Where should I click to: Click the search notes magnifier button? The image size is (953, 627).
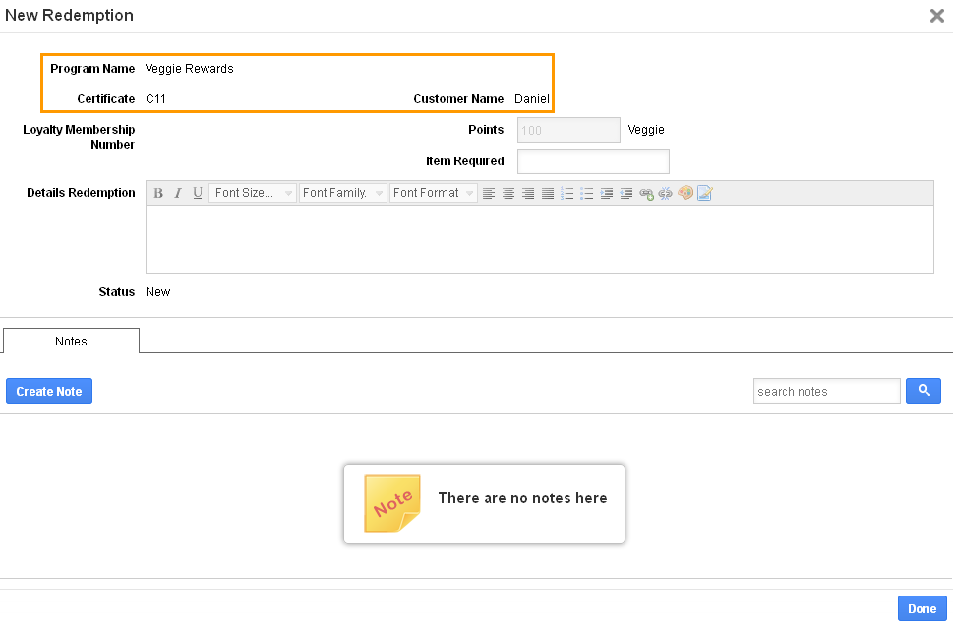[923, 391]
